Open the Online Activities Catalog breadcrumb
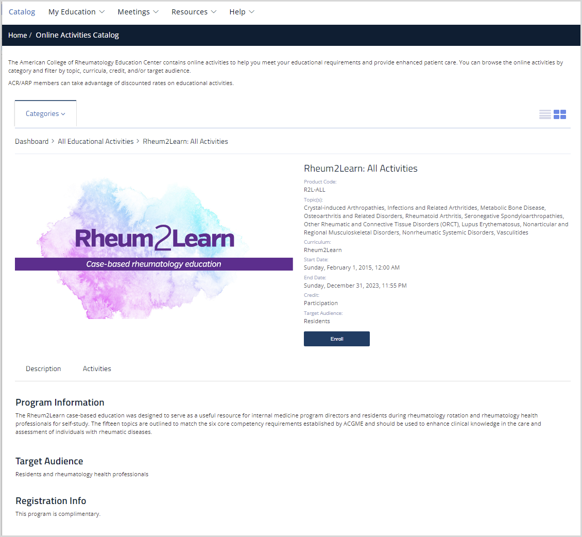Viewport: 582px width, 537px height. coord(77,35)
